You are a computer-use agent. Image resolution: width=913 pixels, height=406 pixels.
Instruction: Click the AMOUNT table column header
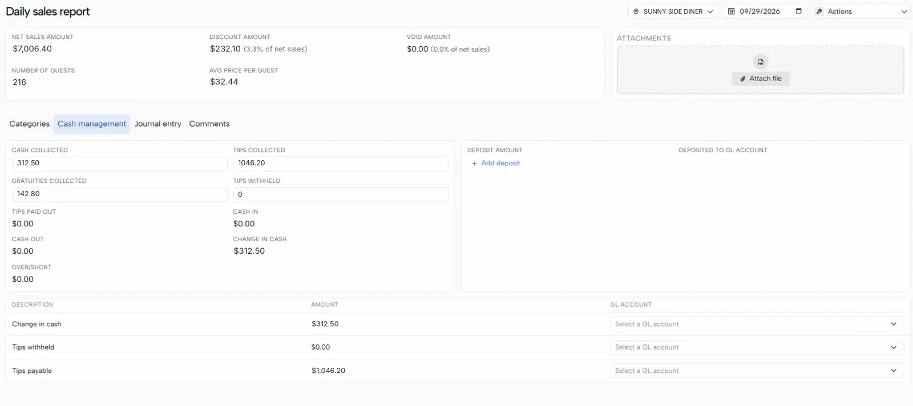click(324, 304)
